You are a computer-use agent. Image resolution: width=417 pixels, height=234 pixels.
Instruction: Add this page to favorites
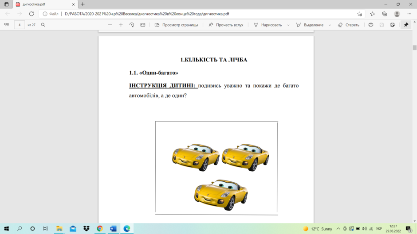(360, 14)
